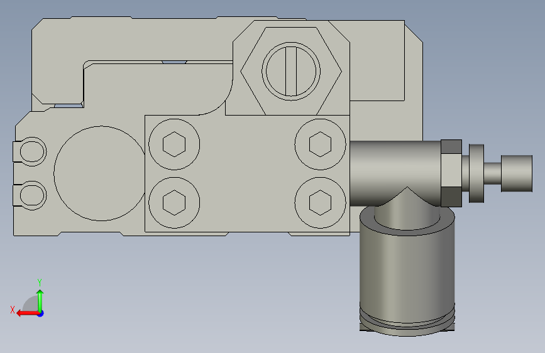The height and width of the screenshot is (353, 545).
Task: Select the plug tip at fitting's far end
Action: pos(517,173)
